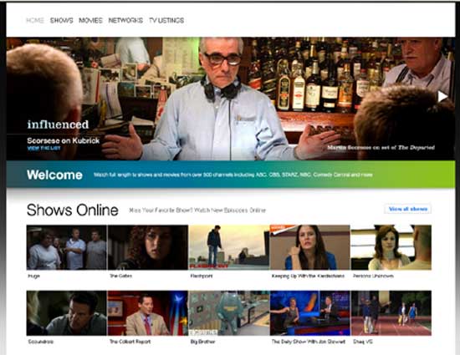Screen dimensions: 460x355
Task: Open The Daily Show With Jon Stewart thumbnail
Action: click(x=310, y=313)
